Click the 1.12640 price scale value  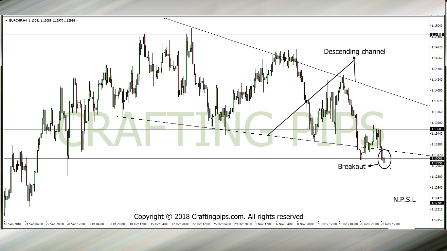coord(437,188)
